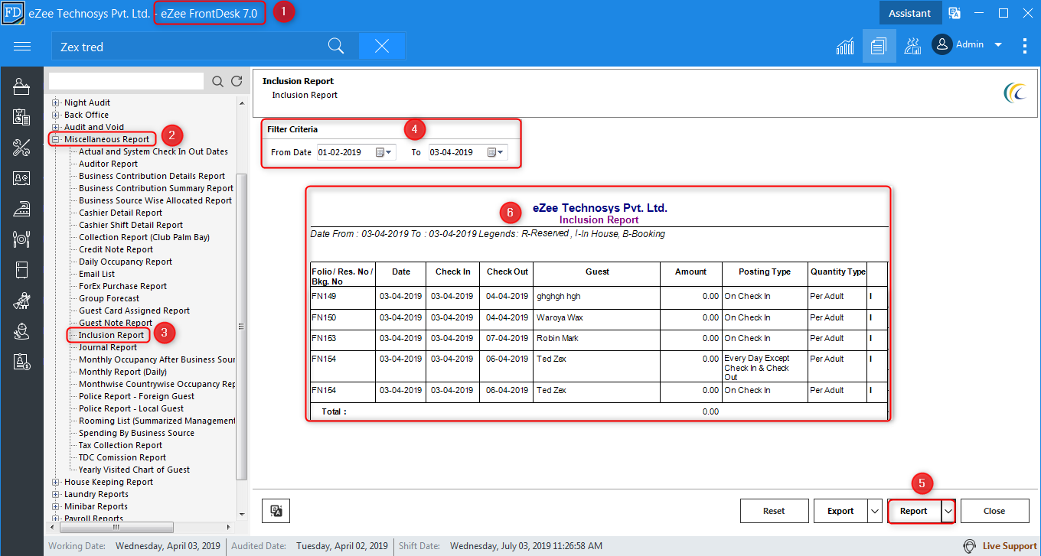Collapse the Miscellaneous Report node
The image size is (1041, 556).
point(56,139)
